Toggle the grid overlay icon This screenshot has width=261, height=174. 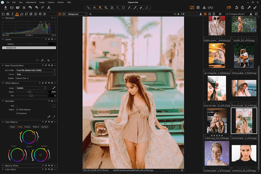198,8
